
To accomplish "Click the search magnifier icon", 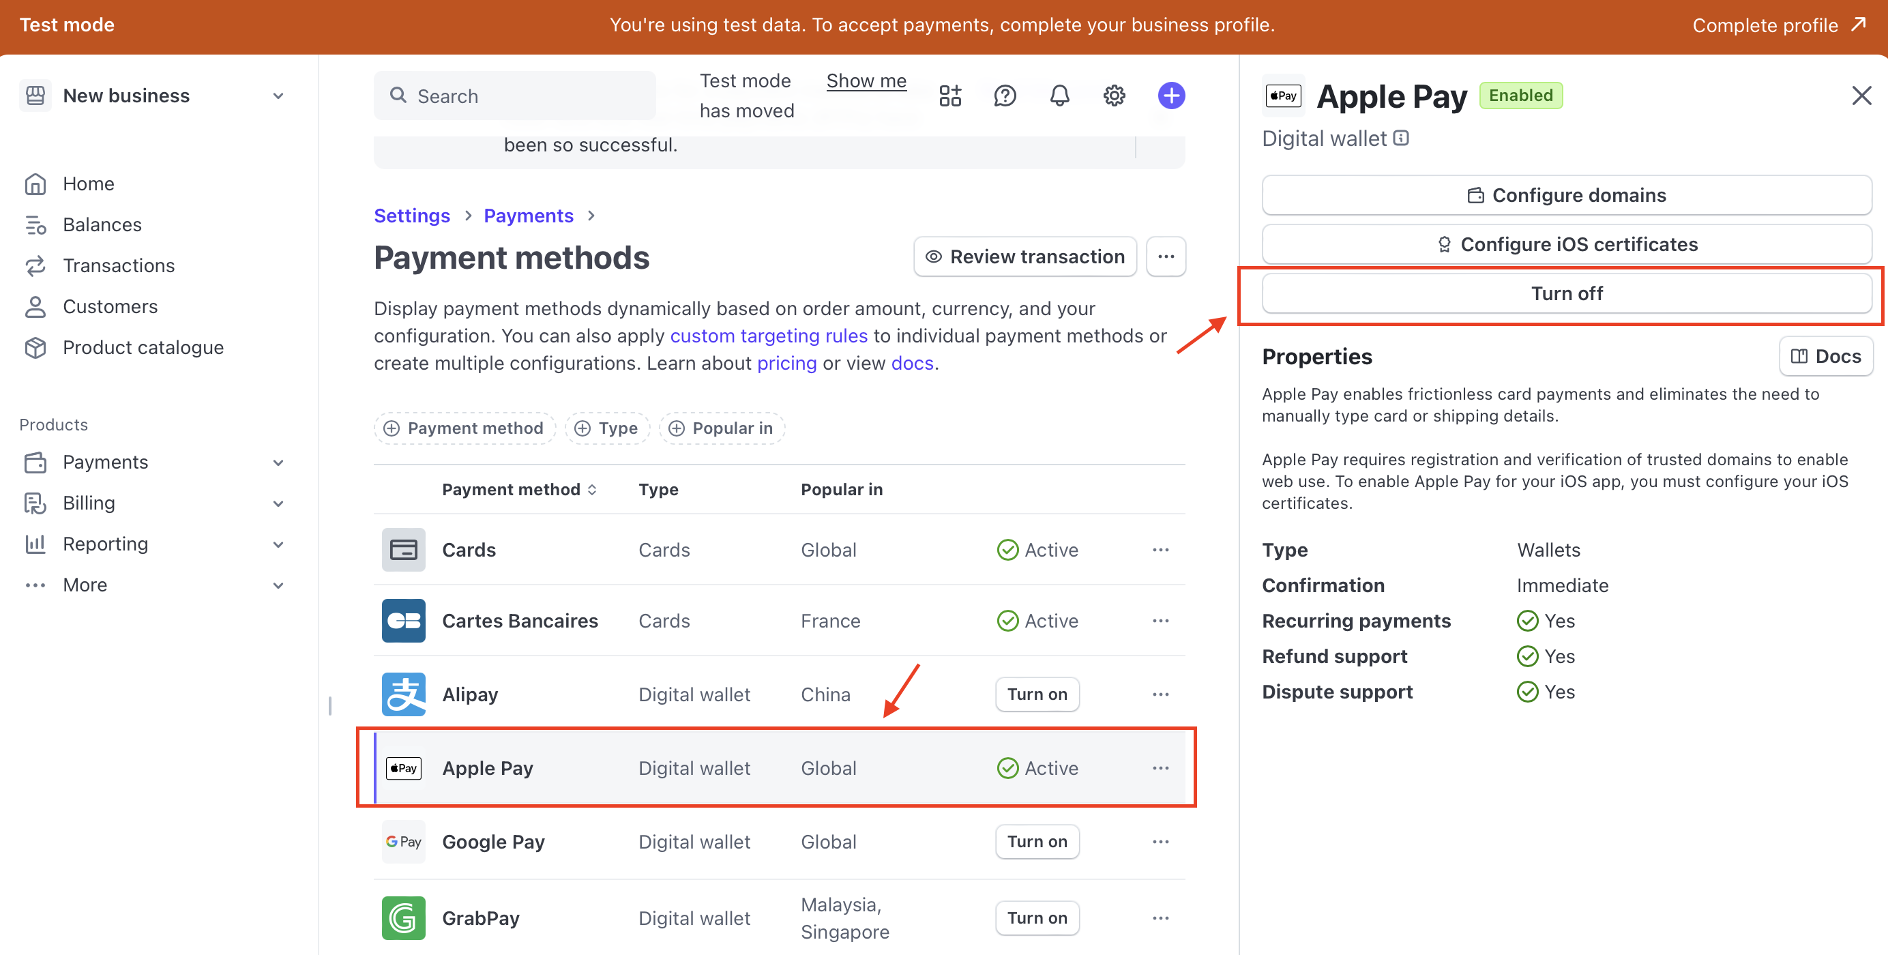I will tap(398, 95).
